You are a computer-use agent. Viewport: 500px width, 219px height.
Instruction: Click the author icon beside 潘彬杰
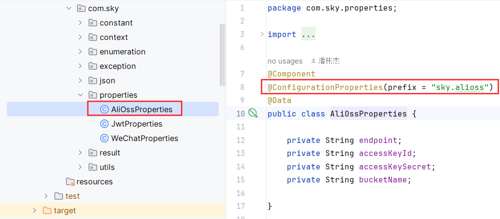(x=313, y=61)
